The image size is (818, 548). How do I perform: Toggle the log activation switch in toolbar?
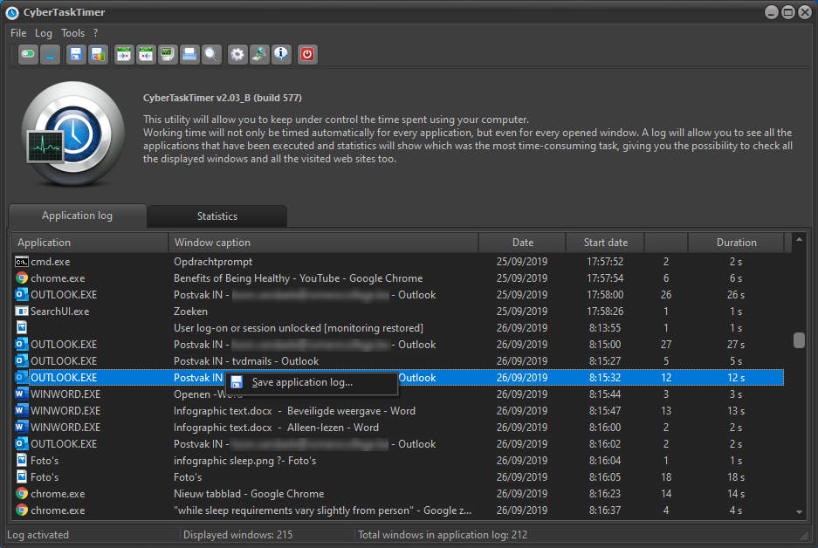29,55
